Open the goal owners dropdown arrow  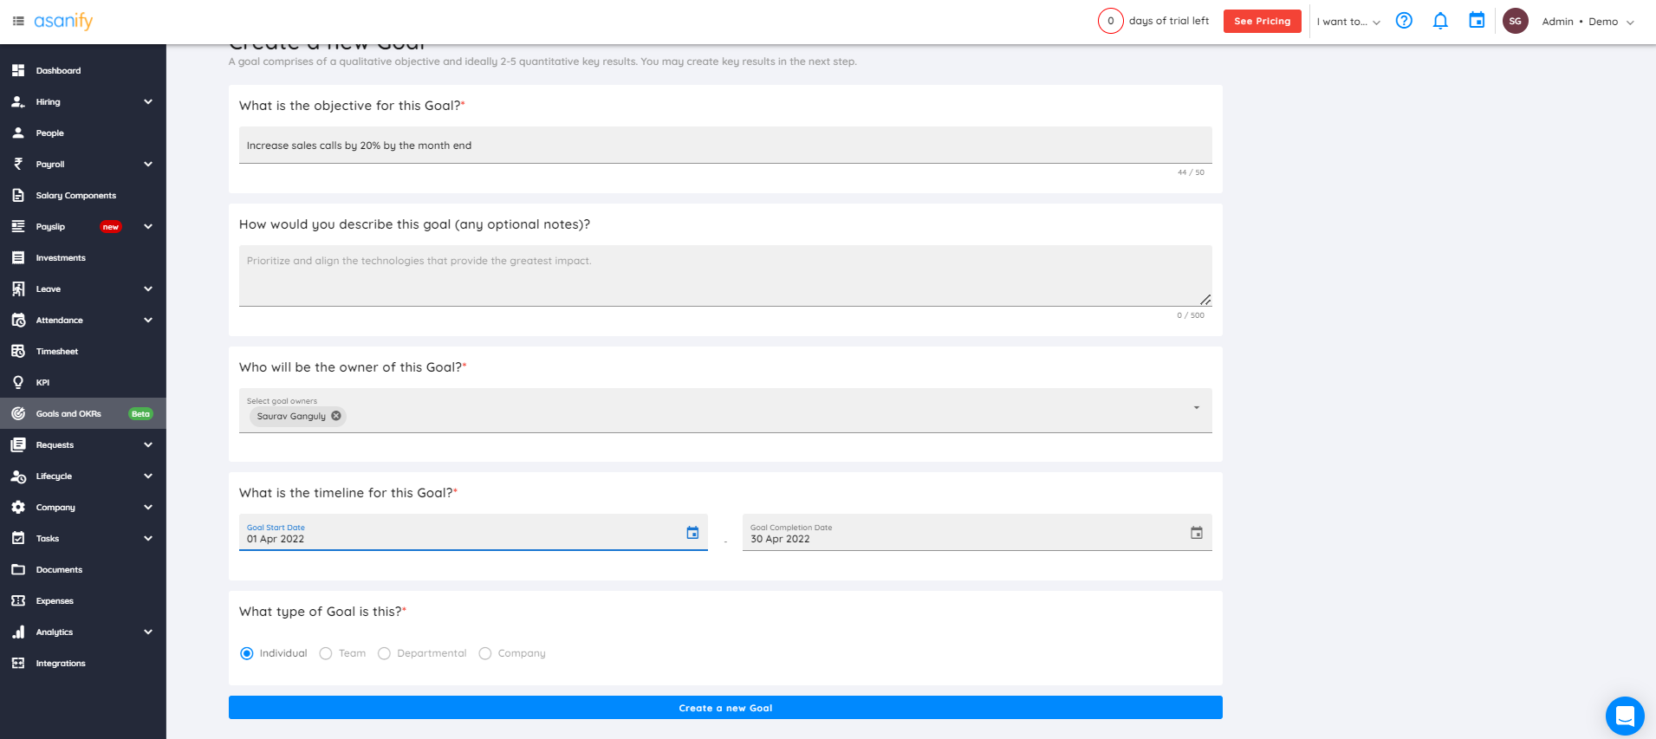[x=1196, y=407]
